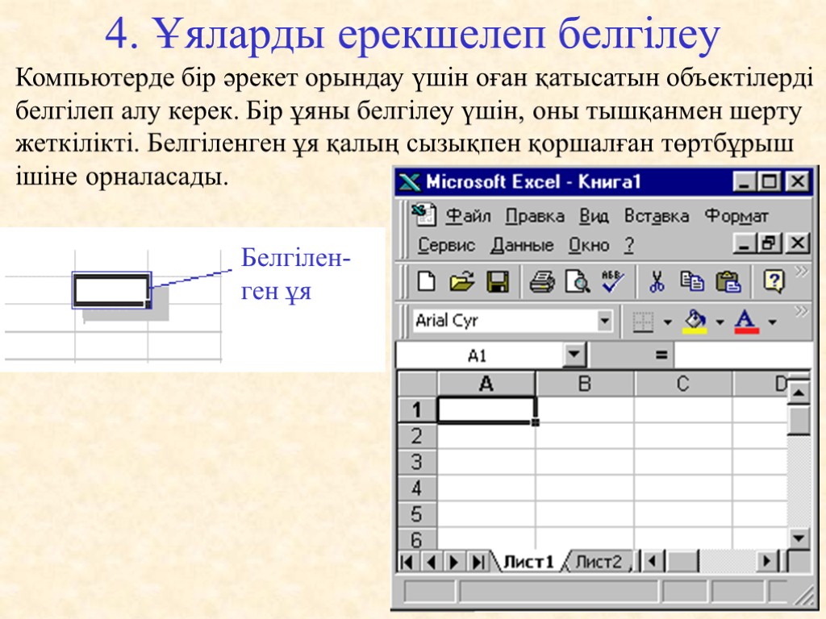
Task: Expand formatting toolbar overflow chevron
Action: [802, 312]
